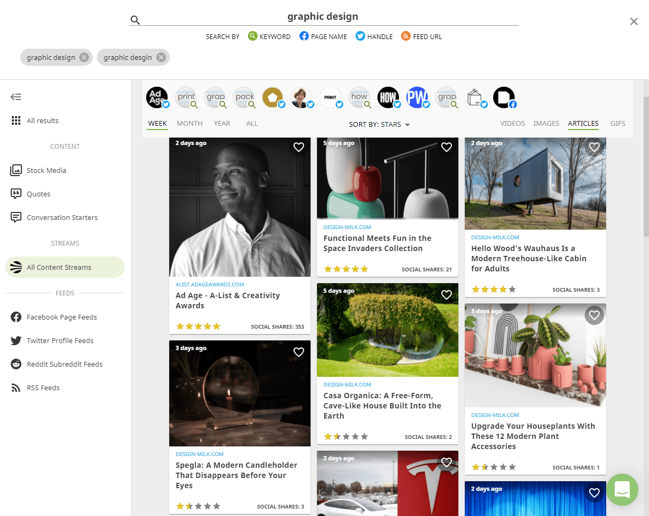Favorite the Ad Age A-List article
The height and width of the screenshot is (516, 649).
tap(299, 147)
